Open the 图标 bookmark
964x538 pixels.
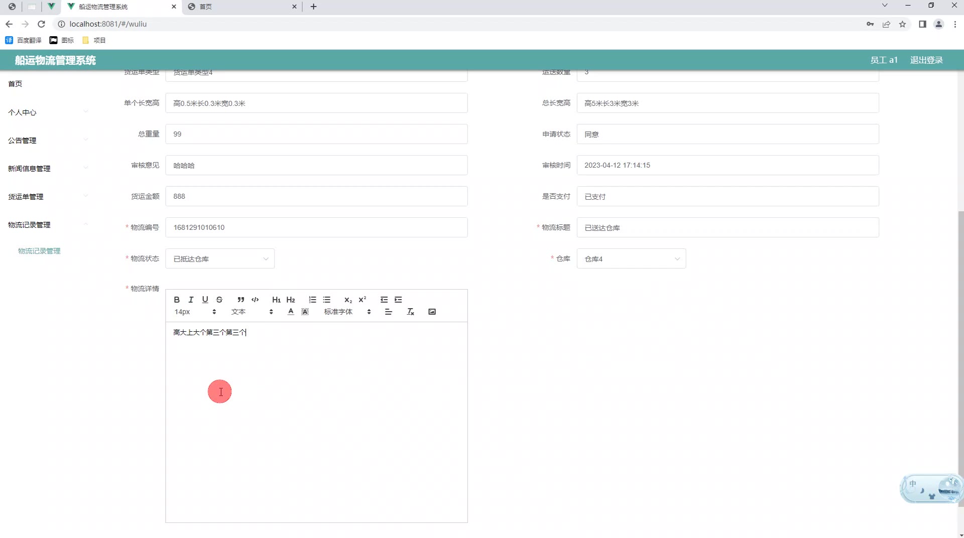62,40
